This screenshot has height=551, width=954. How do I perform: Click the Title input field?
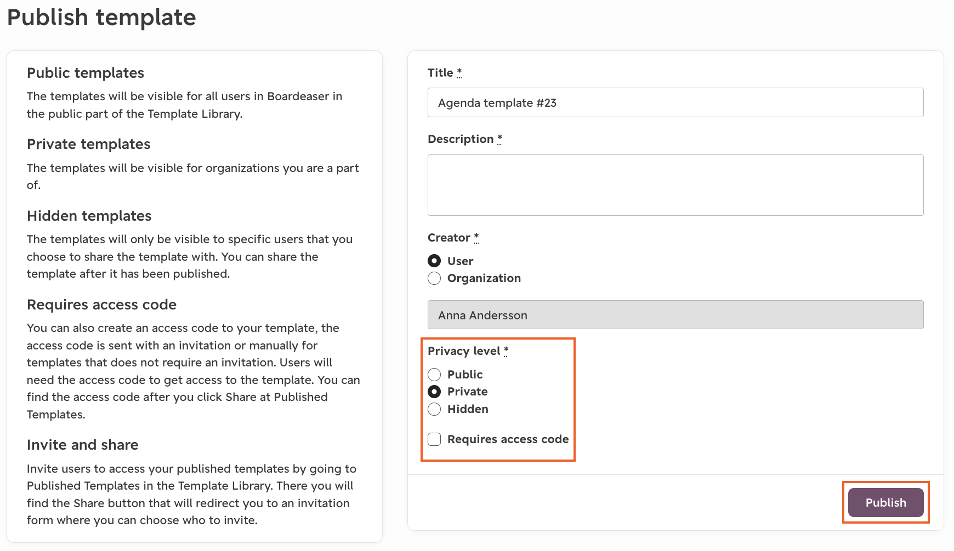[x=675, y=102]
